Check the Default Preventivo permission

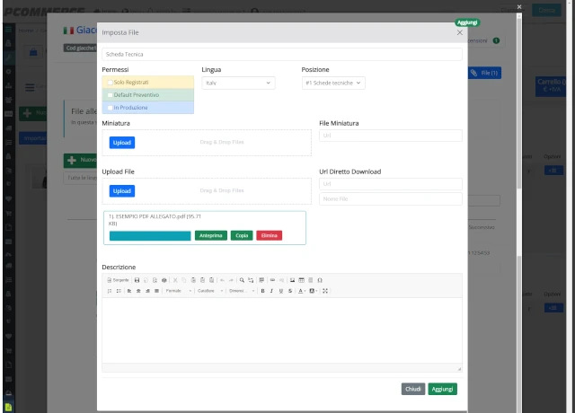pyautogui.click(x=110, y=95)
